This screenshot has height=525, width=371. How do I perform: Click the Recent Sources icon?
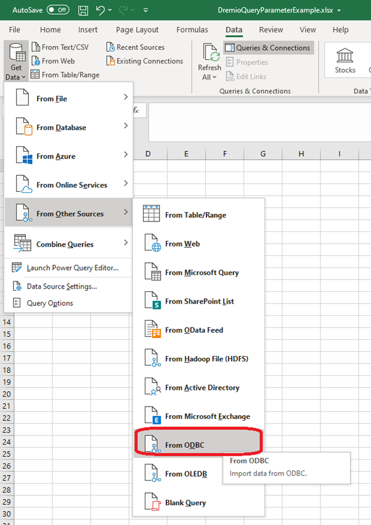[x=110, y=48]
